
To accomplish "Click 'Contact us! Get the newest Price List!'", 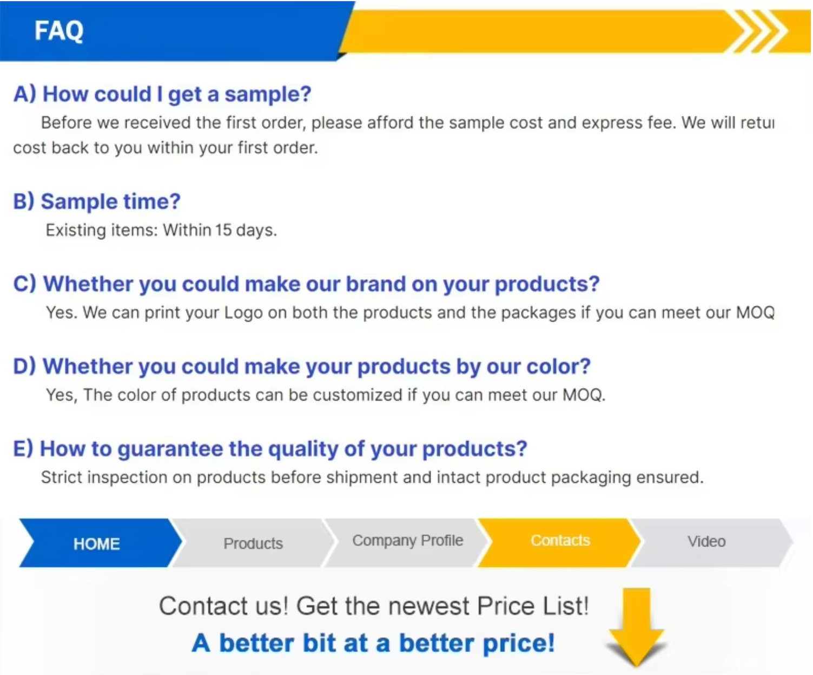I will pos(374,606).
